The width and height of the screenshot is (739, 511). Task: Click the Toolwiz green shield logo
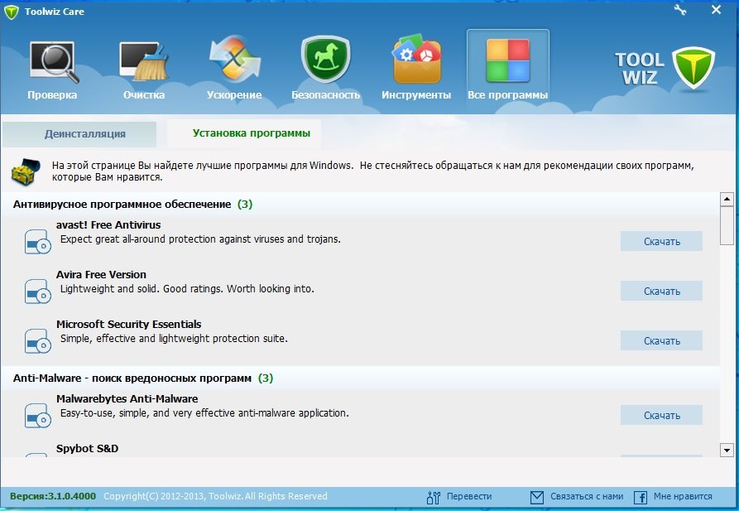pyautogui.click(x=693, y=68)
